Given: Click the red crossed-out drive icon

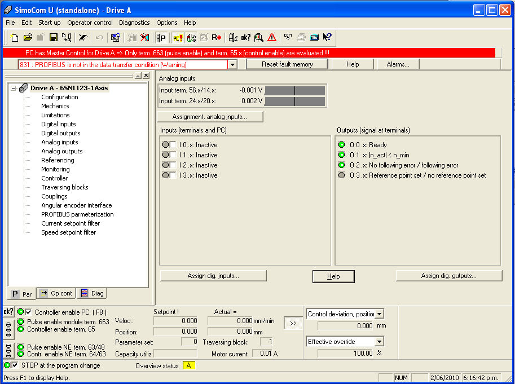Looking at the screenshot, I should click(x=144, y=37).
